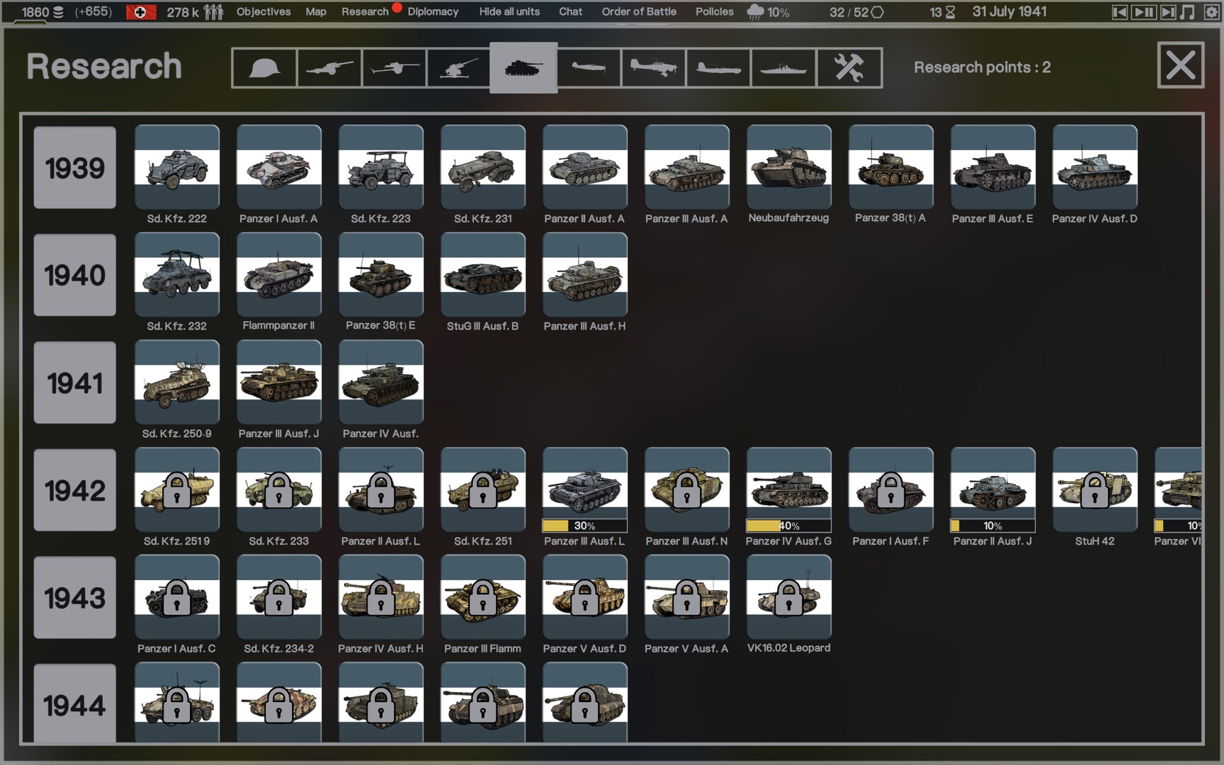1224x765 pixels.
Task: Select the Panzer III Ausf. H card
Action: coord(585,275)
